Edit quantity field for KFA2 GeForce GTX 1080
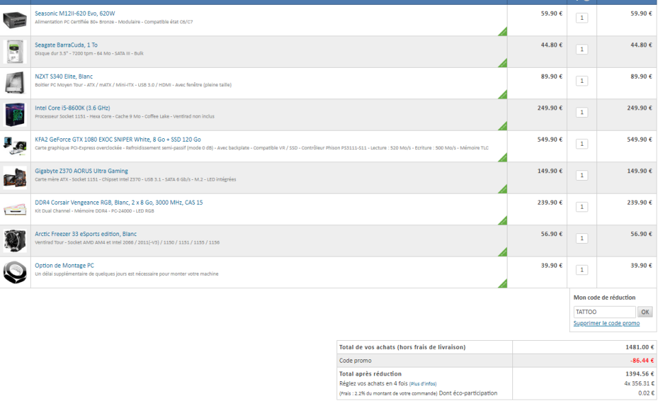Viewport: 658px width, 401px height. [x=581, y=144]
